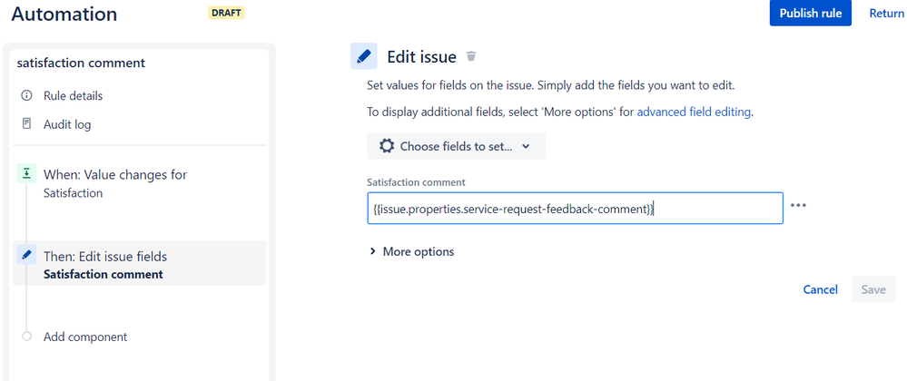Click the pencil icon next to Then: Edit issue fields
This screenshot has height=381, width=907.
pos(26,254)
